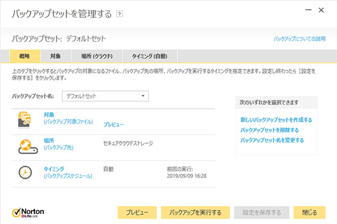Open the 場所 (バックアップ先) link

pos(58,144)
